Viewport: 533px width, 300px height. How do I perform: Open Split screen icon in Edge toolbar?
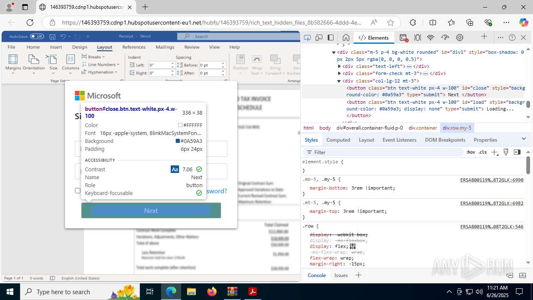tap(433, 22)
